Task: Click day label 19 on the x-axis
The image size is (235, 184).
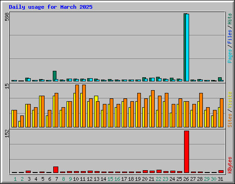Action: [x=138, y=179]
